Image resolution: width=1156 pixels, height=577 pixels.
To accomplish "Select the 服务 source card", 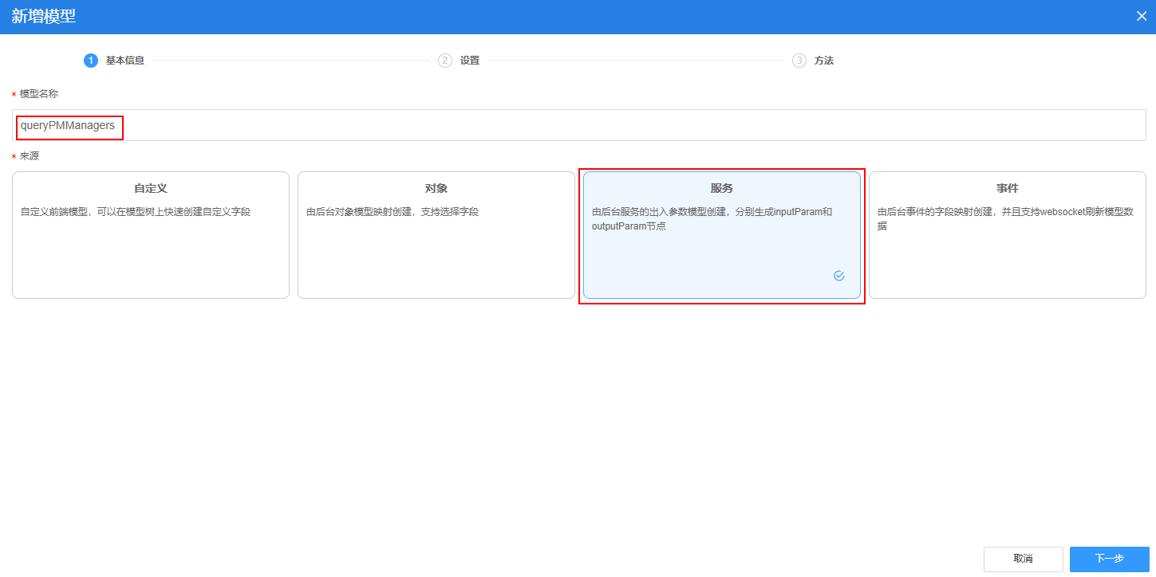I will 722,235.
